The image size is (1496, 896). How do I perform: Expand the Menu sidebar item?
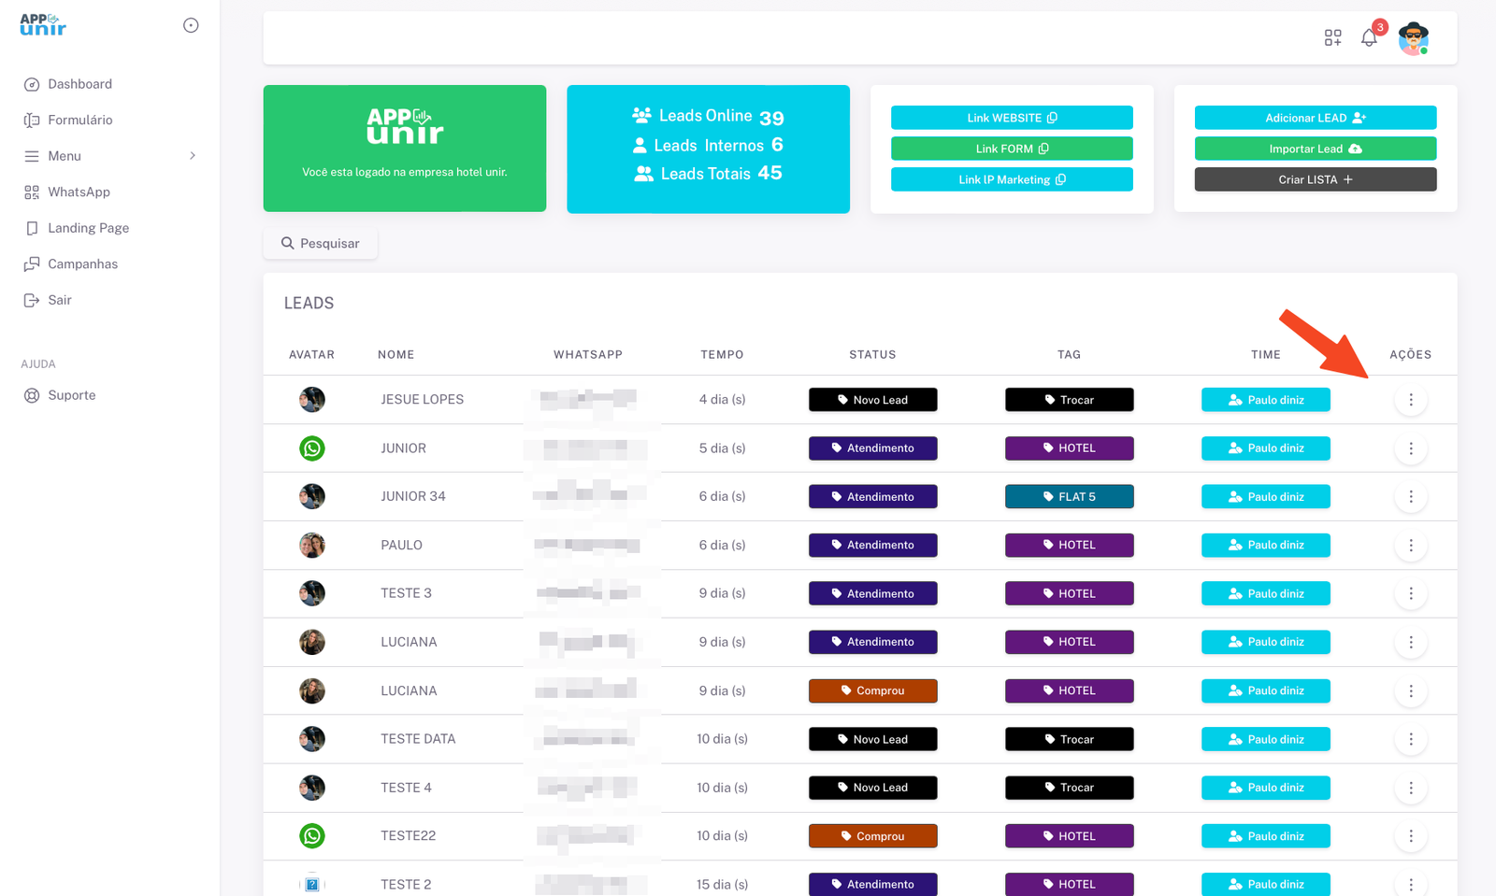tap(110, 156)
